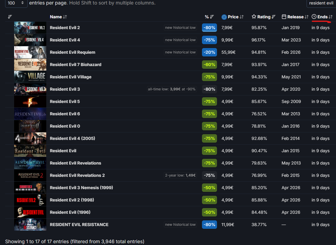Open RESIDENT EVIL RESISTANCE thumbnail

[x=30, y=225]
